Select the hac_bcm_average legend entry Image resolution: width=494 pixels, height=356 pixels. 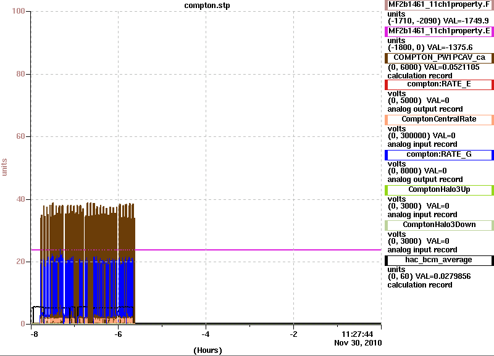coord(439,260)
